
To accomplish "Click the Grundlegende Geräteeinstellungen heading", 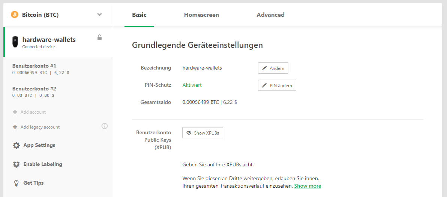I will point(197,45).
